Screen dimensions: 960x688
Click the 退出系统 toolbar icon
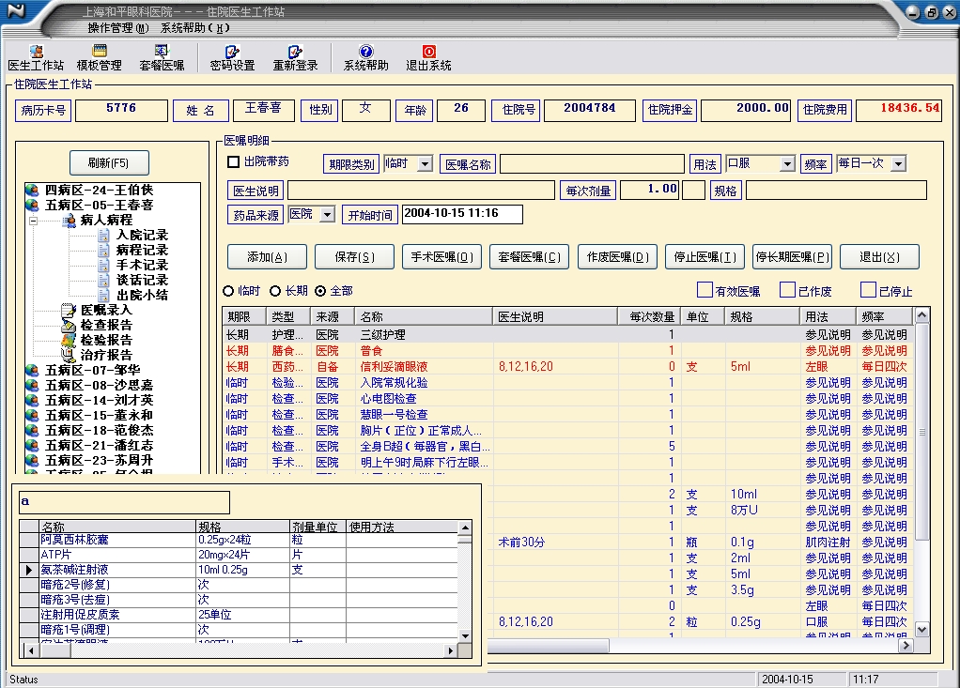coord(428,58)
